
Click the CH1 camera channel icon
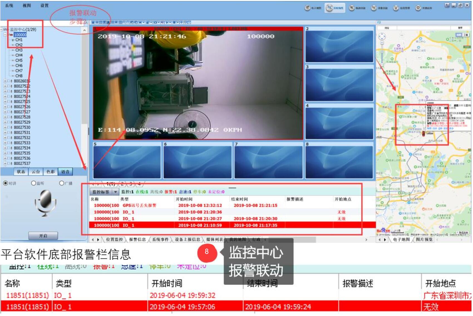(x=13, y=40)
